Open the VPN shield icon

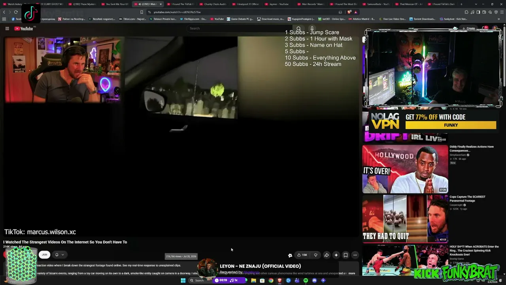click(x=496, y=12)
